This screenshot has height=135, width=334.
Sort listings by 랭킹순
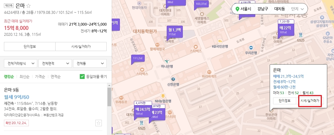pyautogui.click(x=9, y=77)
